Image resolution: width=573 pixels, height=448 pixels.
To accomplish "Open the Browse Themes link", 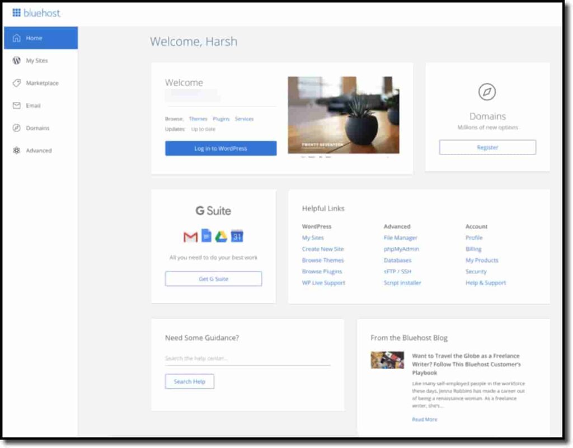I will 323,260.
